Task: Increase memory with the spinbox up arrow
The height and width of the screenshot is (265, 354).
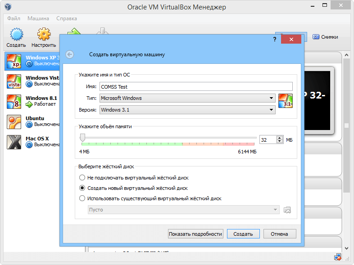Action: pyautogui.click(x=280, y=138)
